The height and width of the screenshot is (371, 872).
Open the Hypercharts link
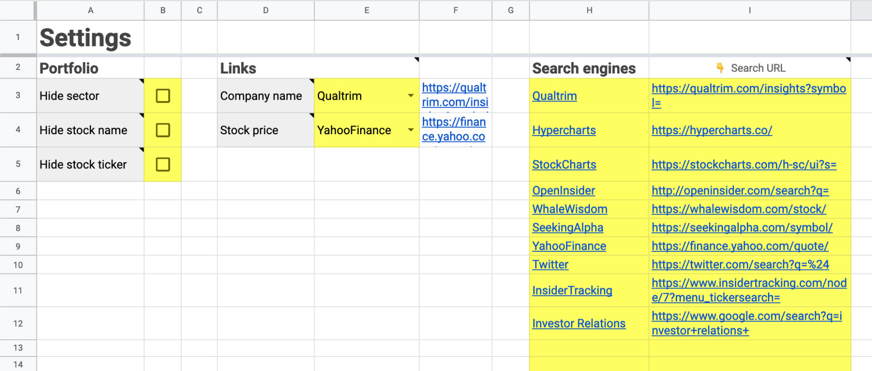(564, 130)
